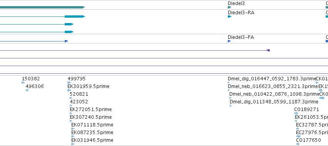Click the 520821 feature label
This screenshot has height=146, width=328.
pyautogui.click(x=79, y=94)
